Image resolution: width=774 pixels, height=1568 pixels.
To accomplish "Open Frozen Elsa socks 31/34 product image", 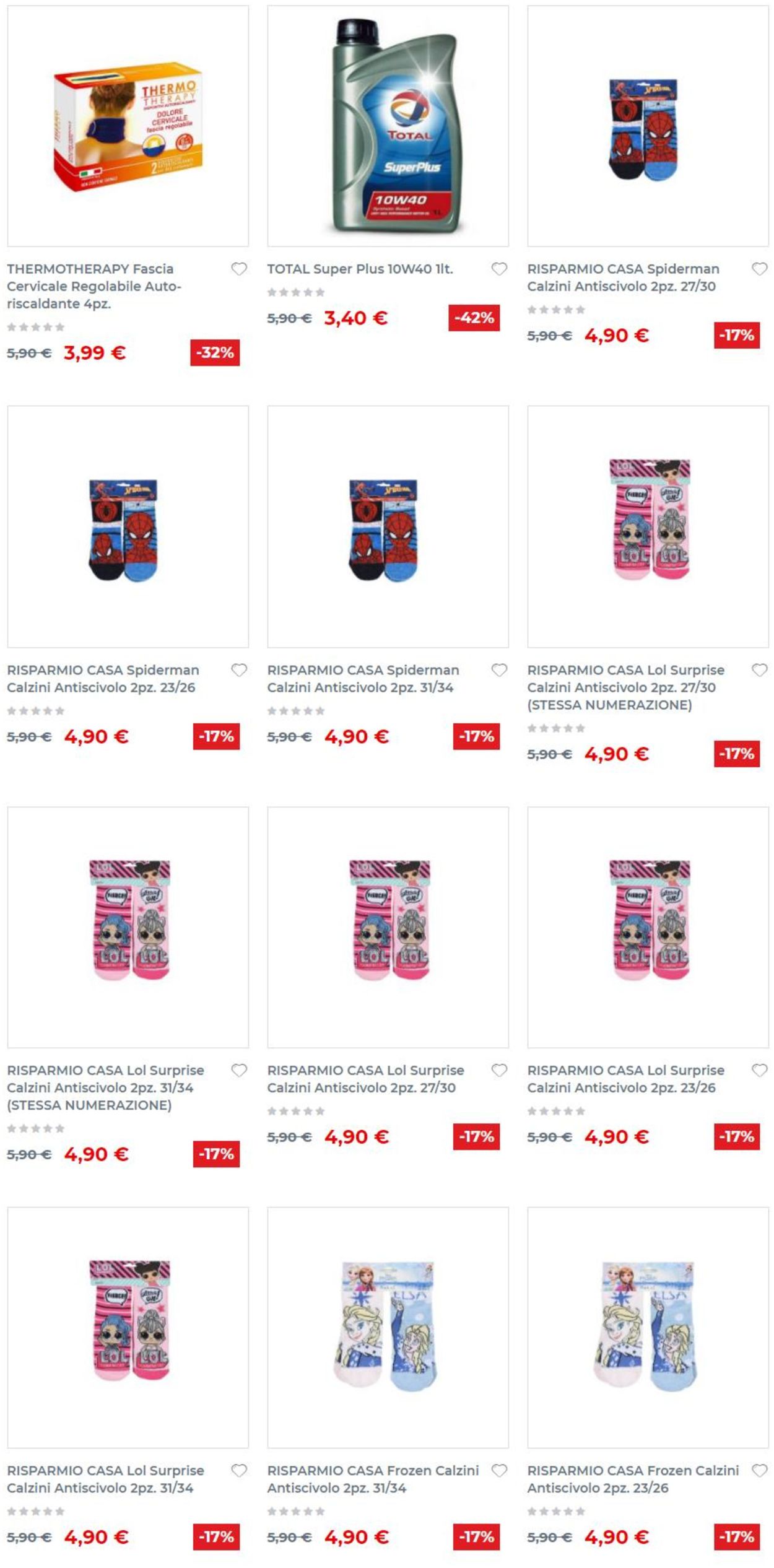I will click(x=388, y=1327).
